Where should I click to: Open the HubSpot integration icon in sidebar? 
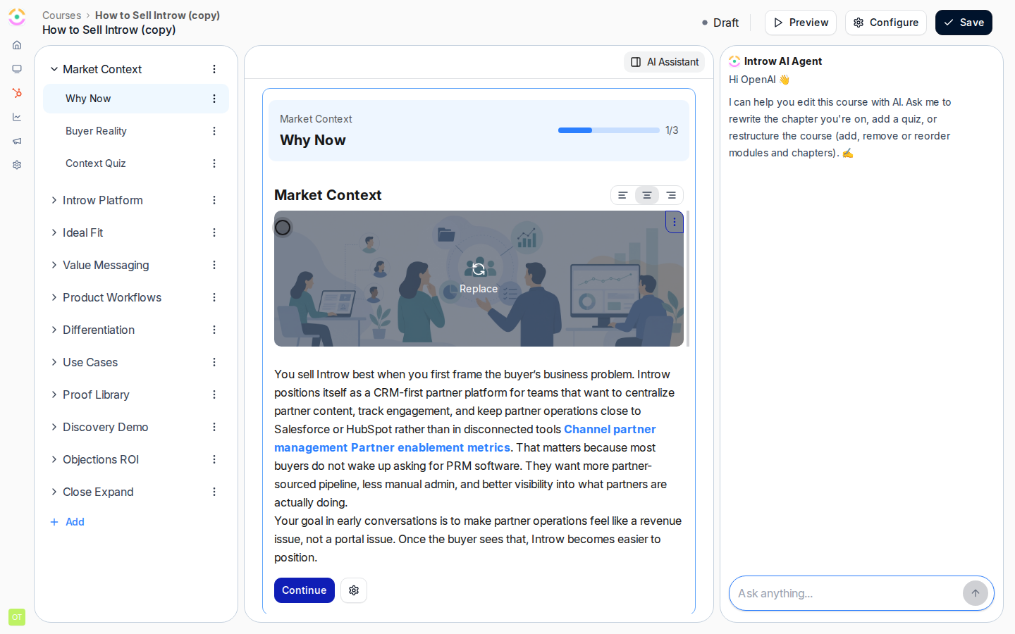[x=17, y=93]
